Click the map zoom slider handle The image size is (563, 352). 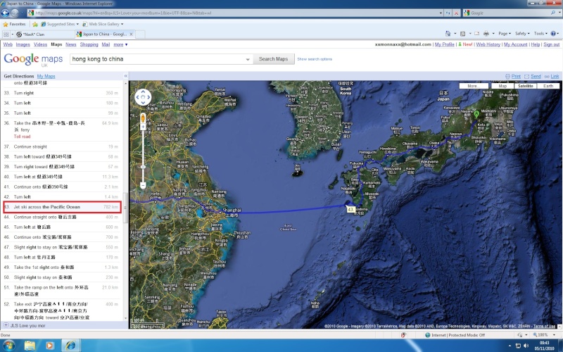(x=143, y=167)
